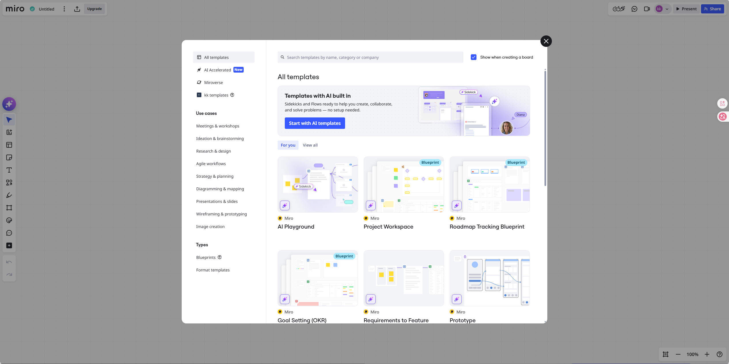
Task: Click the template list vertical scrollbar
Action: coord(545,128)
